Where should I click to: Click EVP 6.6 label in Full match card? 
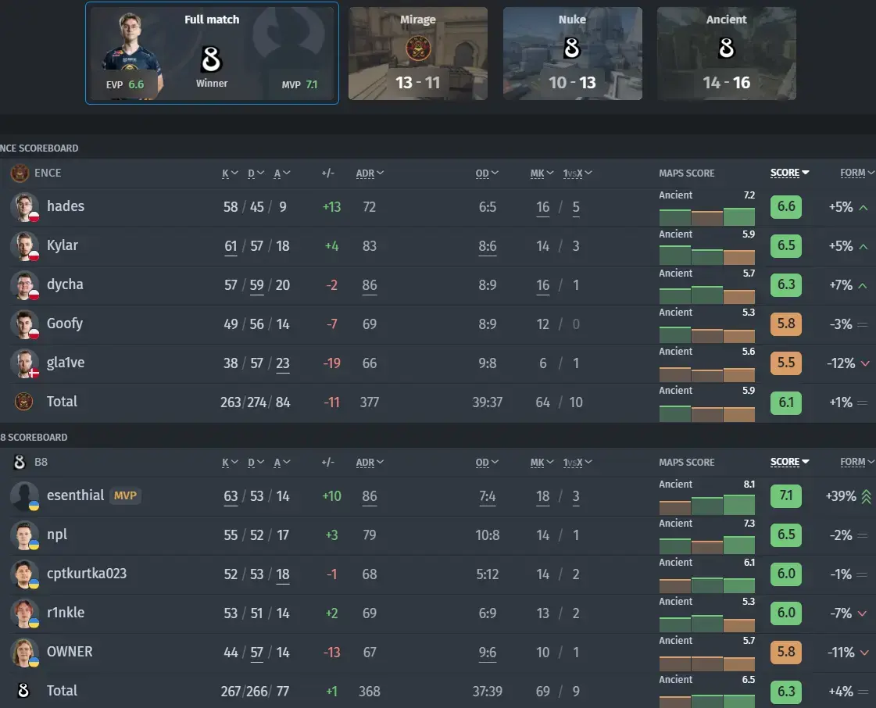(124, 84)
